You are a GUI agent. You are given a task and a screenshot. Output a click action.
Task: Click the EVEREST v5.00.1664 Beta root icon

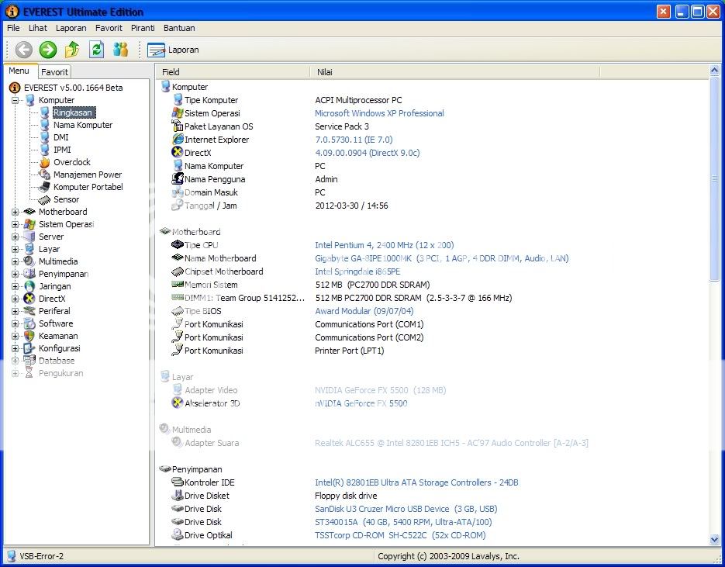point(15,88)
